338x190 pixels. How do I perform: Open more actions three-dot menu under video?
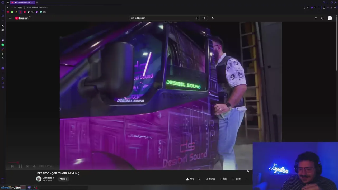[247, 179]
